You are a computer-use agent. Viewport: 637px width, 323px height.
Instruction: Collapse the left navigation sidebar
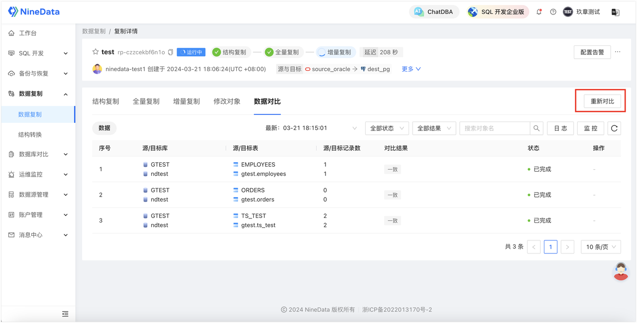coord(65,314)
